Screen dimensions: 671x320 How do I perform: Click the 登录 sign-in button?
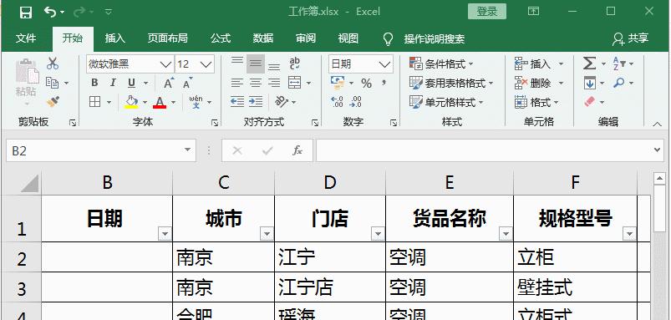[487, 12]
